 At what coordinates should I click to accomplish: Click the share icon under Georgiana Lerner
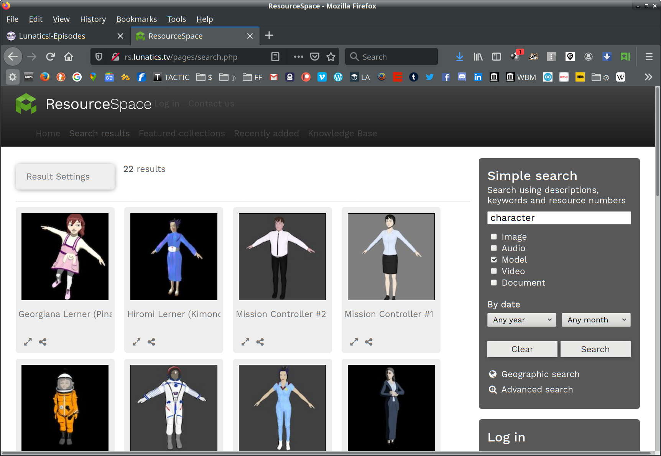point(43,342)
